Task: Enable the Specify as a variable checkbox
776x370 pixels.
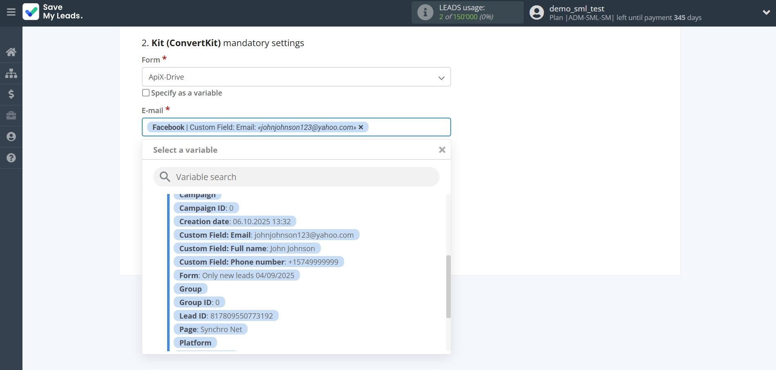Action: (145, 93)
